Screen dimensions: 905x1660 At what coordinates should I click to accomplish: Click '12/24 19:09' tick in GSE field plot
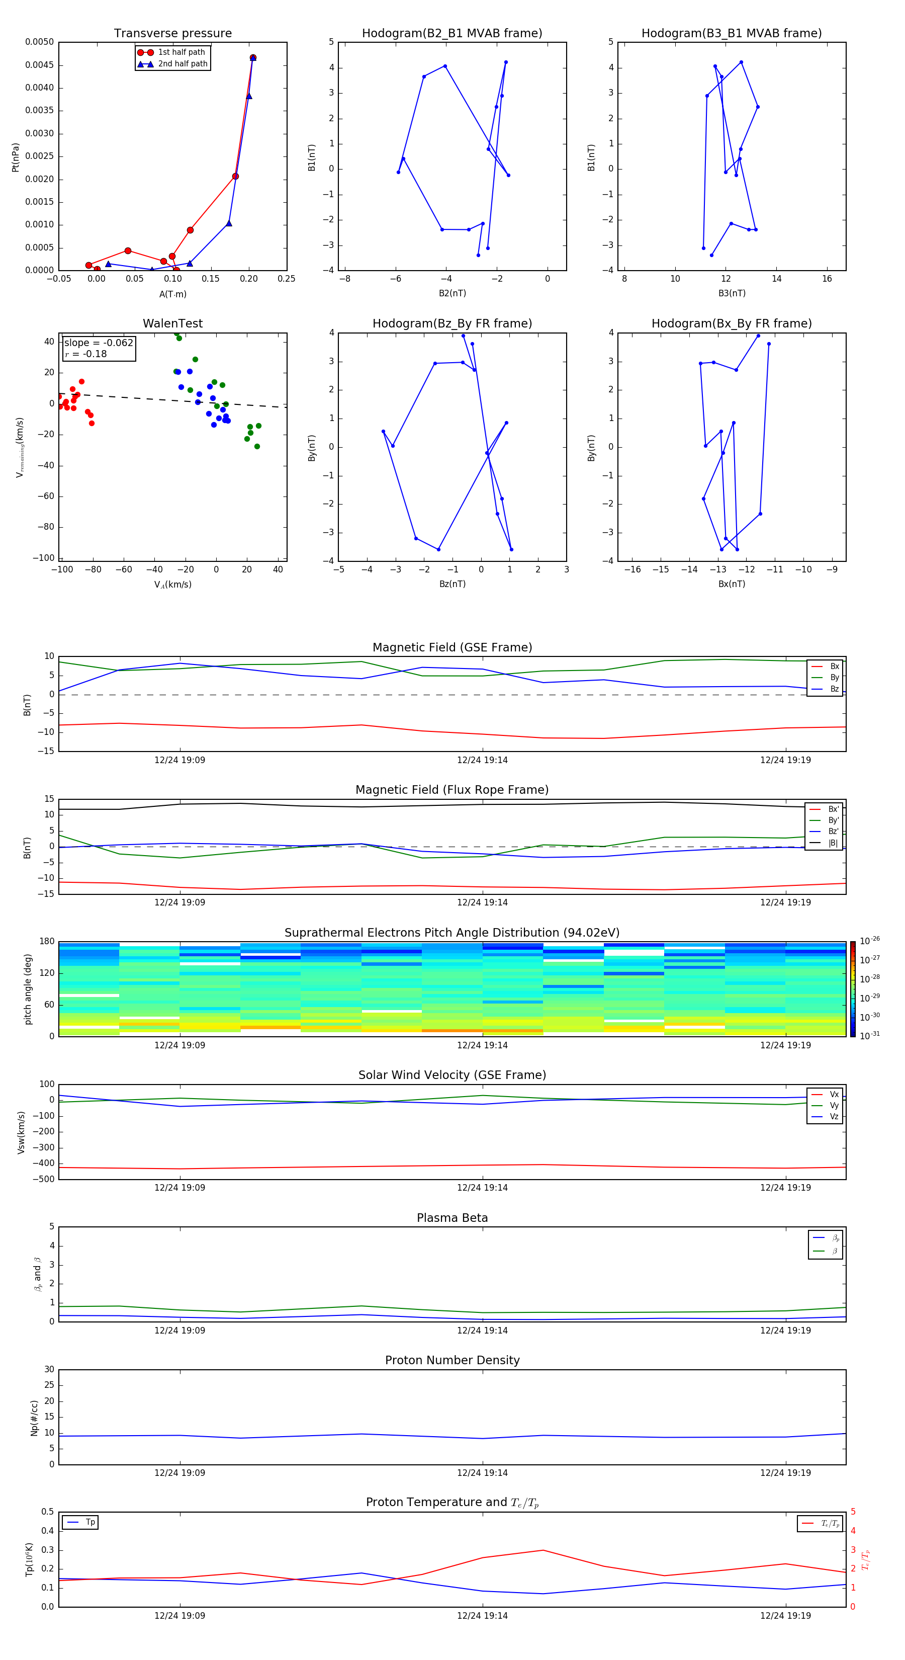[x=179, y=761]
